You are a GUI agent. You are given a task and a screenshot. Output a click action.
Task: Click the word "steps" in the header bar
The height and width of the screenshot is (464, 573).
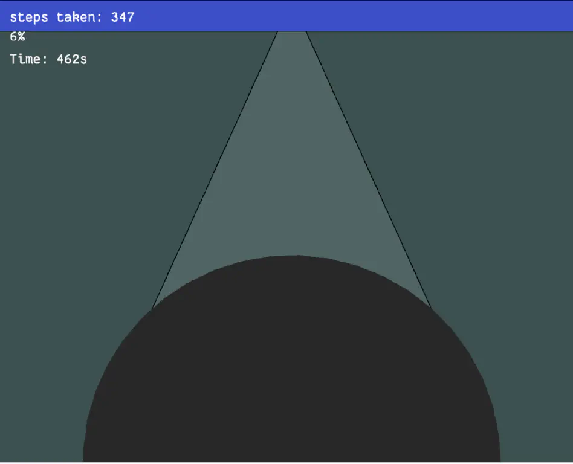(29, 17)
